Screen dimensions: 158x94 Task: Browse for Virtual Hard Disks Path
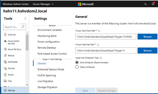[147, 37]
